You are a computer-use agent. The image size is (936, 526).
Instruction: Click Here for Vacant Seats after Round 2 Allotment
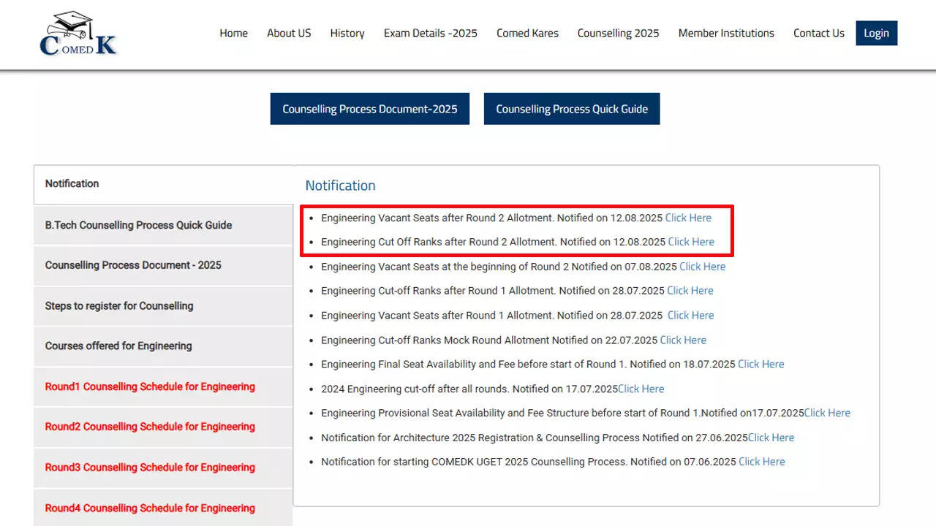688,218
